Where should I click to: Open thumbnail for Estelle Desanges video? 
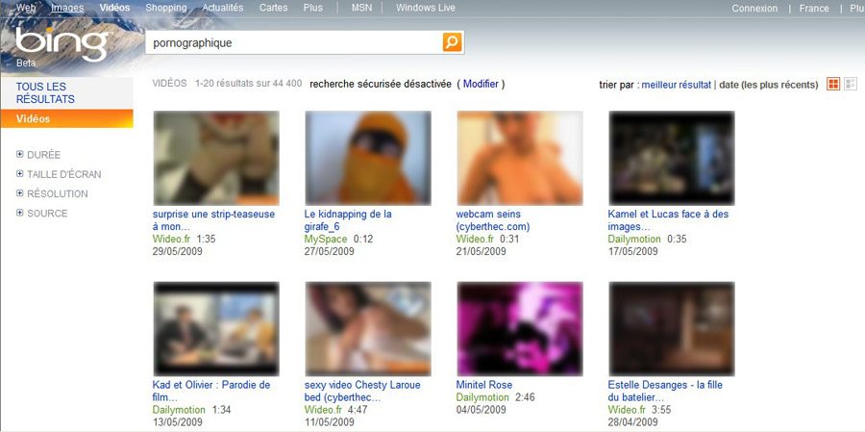[672, 329]
